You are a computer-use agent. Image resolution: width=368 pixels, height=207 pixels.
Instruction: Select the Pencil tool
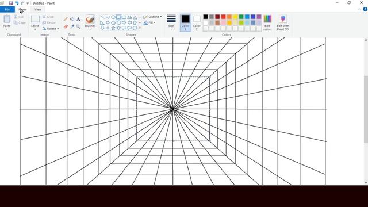tap(66, 19)
